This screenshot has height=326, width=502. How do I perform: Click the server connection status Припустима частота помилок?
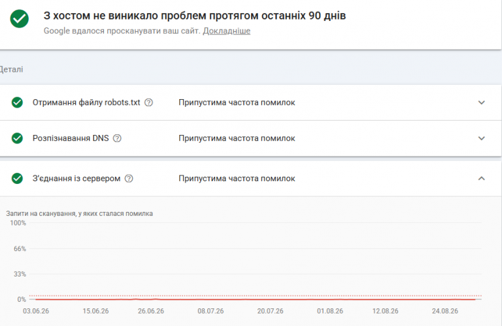[x=237, y=179]
